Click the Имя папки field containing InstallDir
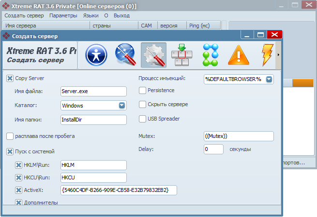The width and height of the screenshot is (317, 217). tap(93, 120)
